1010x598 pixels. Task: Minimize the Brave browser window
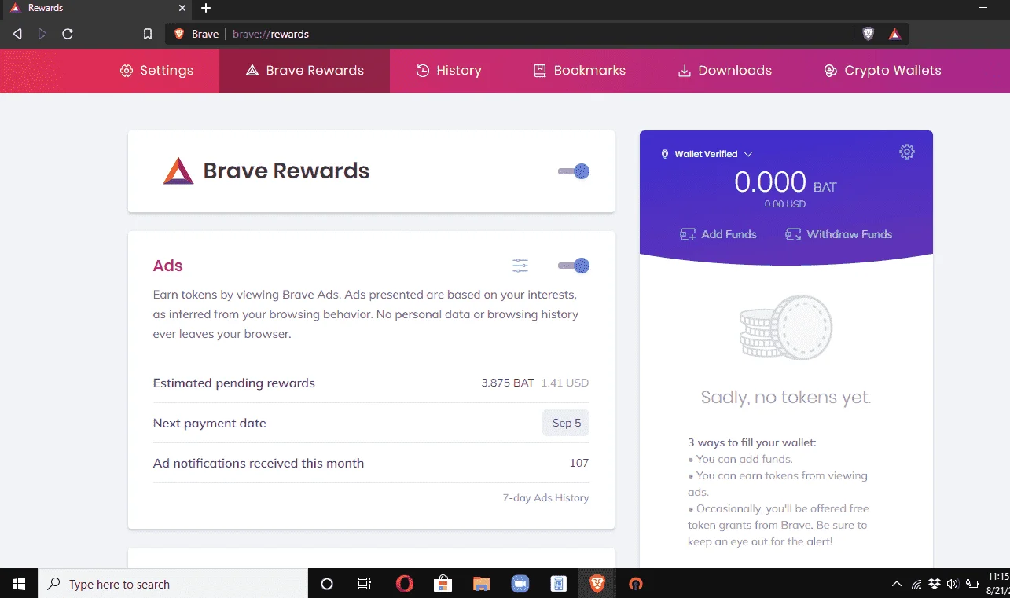983,8
